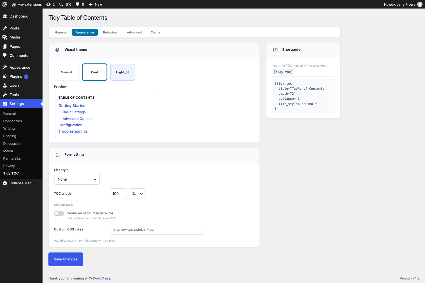Click the [tidy_toc] shortcode snippet
This screenshot has height=283, width=425.
(283, 72)
